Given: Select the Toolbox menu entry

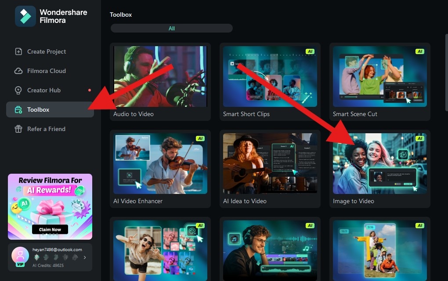Looking at the screenshot, I should pyautogui.click(x=50, y=109).
